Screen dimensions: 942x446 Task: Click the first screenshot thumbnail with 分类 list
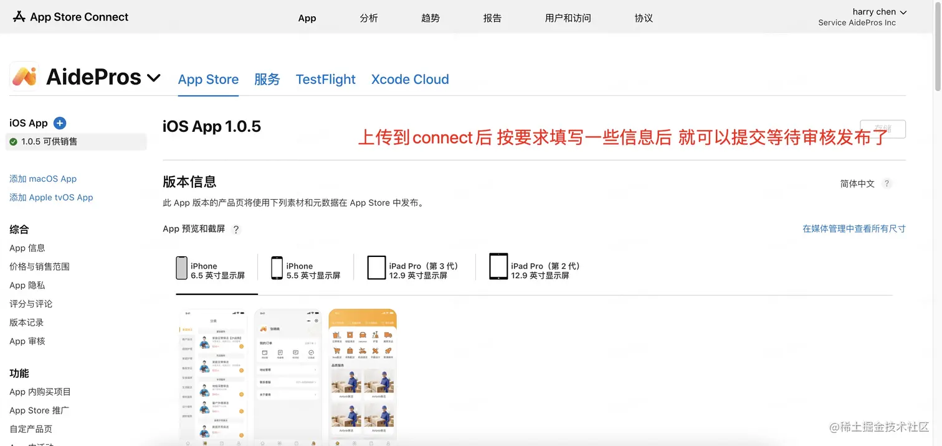(214, 377)
